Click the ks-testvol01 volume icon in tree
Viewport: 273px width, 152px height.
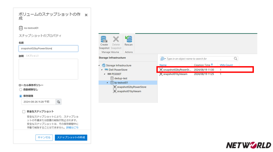[x=112, y=82]
